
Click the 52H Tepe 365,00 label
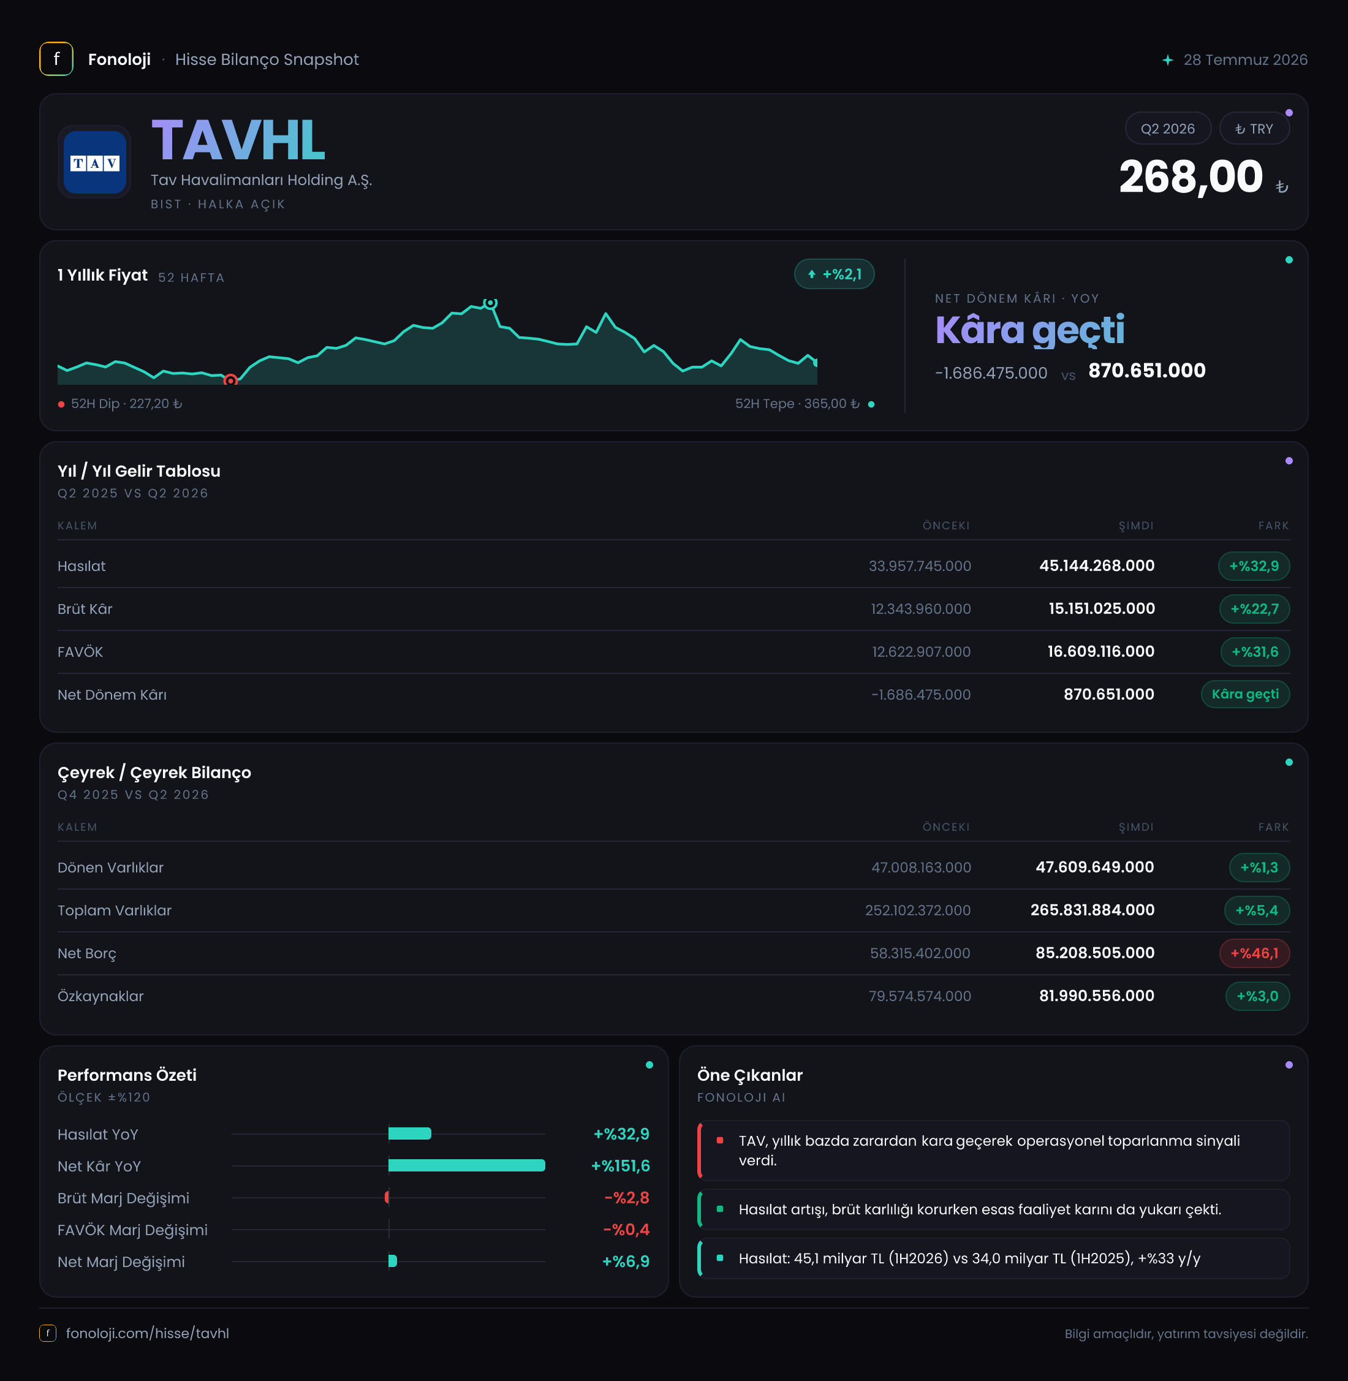797,404
